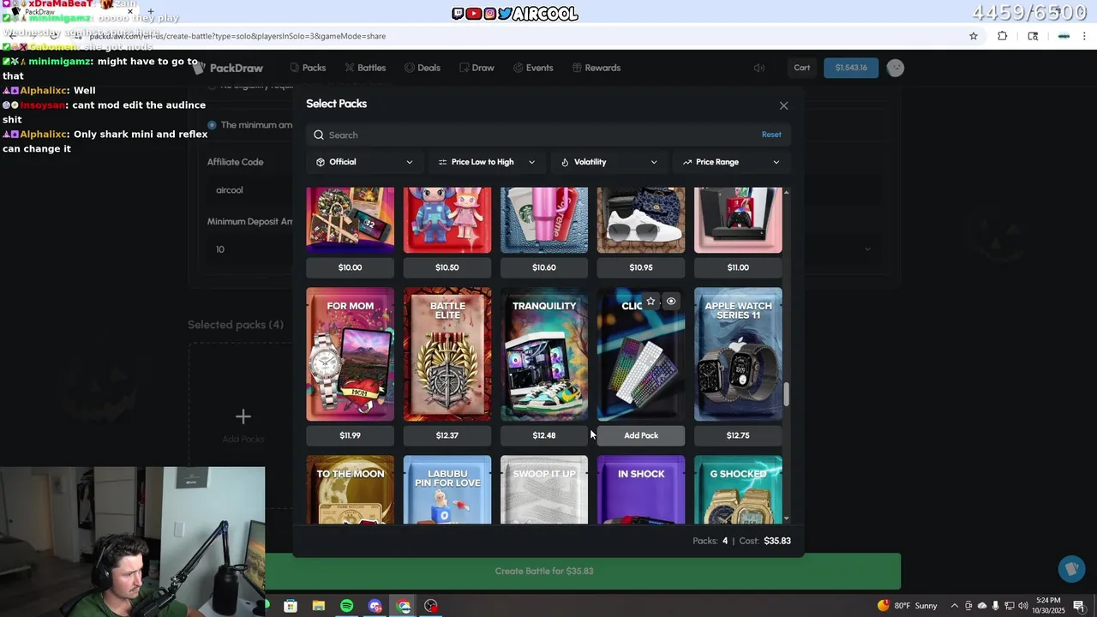Click the $10.60 price button
Viewport: 1097px width, 617px height.
[544, 267]
